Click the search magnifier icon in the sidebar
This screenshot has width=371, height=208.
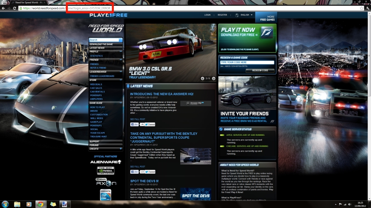(121, 40)
